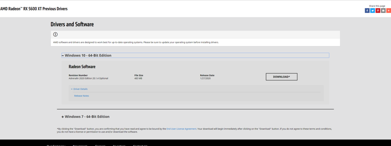Viewport: 391px width, 146px height.
Task: Select the Adrenalin 2020 Edition 20.1.4 Optional text
Action: point(88,78)
